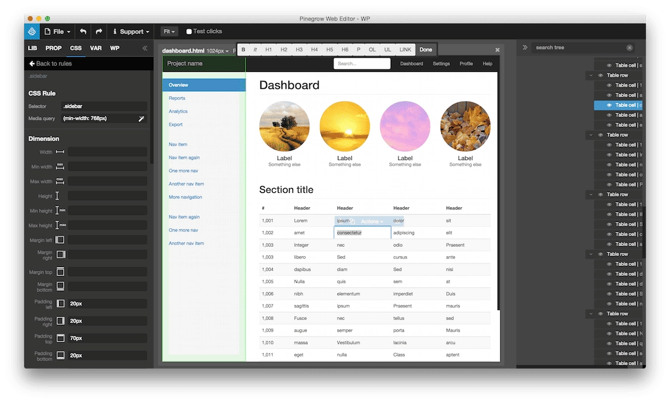Select the highlighted Table cell tree item

pyautogui.click(x=619, y=105)
